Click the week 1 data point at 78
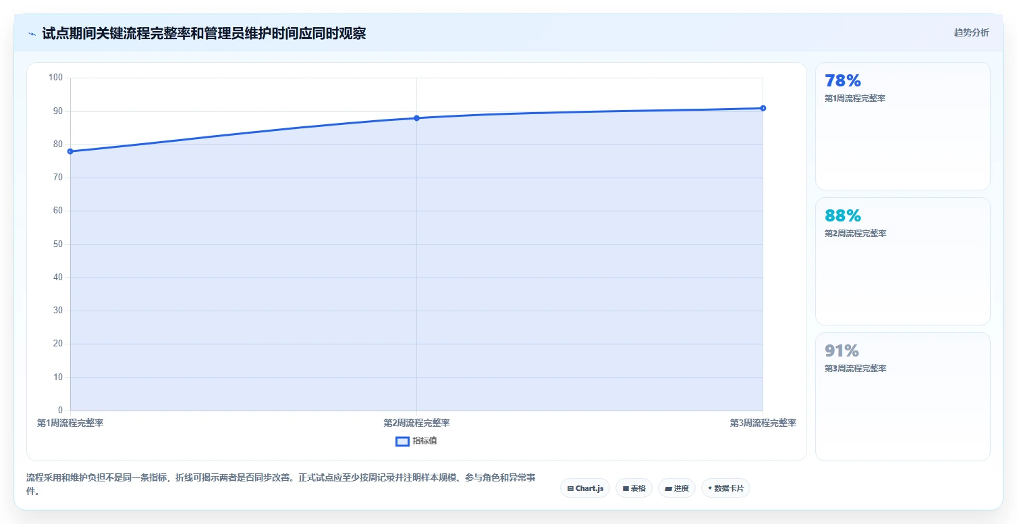Screen dimensions: 1017x524 point(70,151)
